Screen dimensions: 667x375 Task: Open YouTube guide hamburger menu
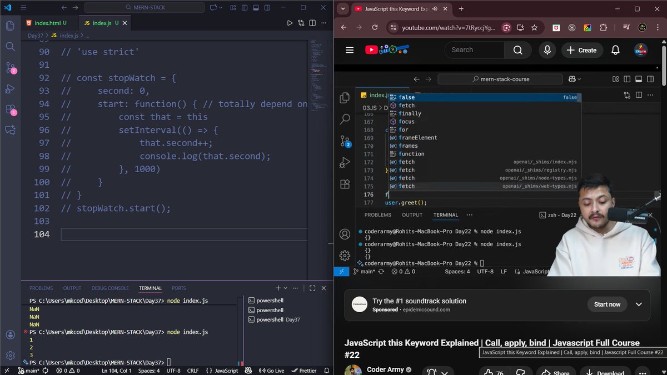click(x=350, y=50)
